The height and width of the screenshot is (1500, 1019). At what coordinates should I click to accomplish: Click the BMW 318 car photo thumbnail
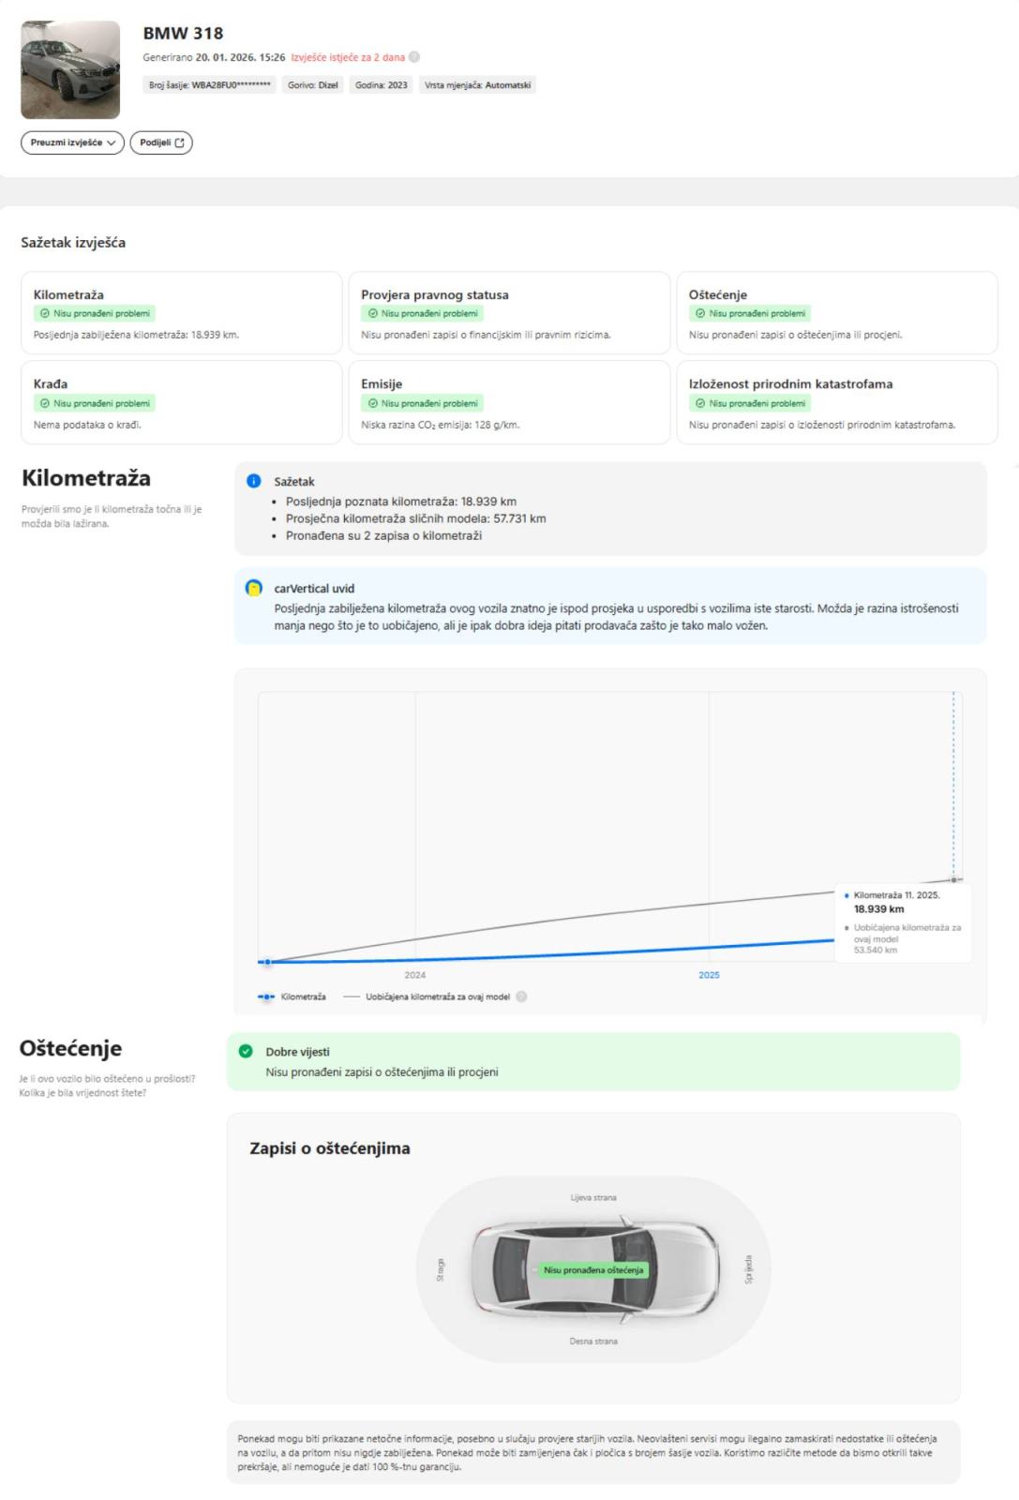pos(70,70)
